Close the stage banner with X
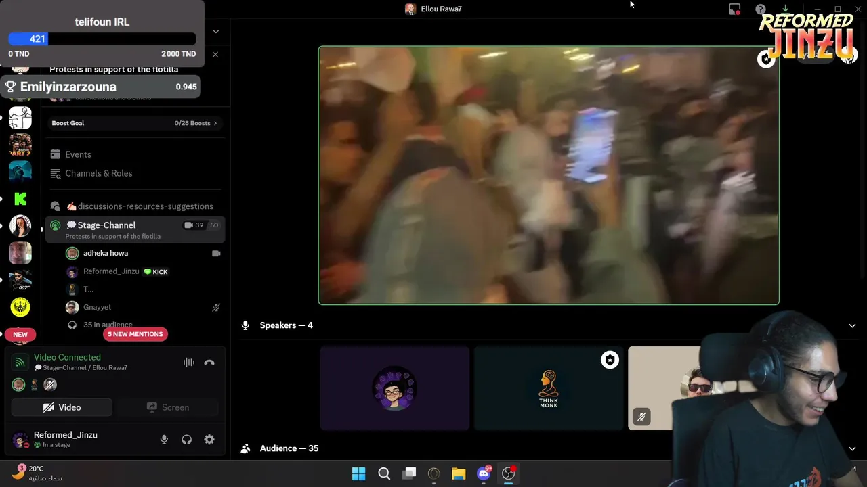The image size is (867, 487). [x=215, y=54]
